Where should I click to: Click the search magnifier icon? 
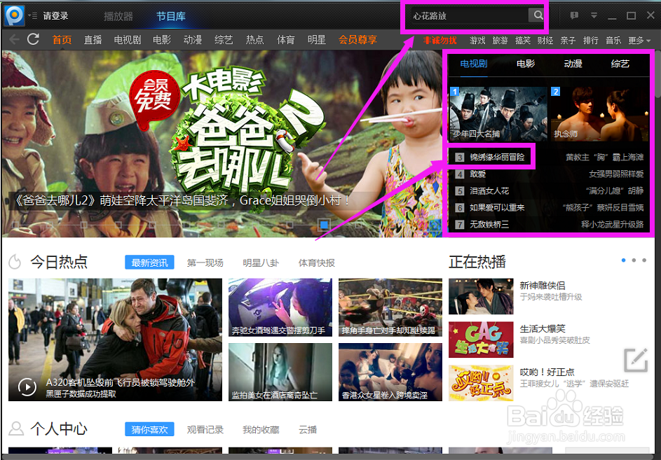coord(537,15)
